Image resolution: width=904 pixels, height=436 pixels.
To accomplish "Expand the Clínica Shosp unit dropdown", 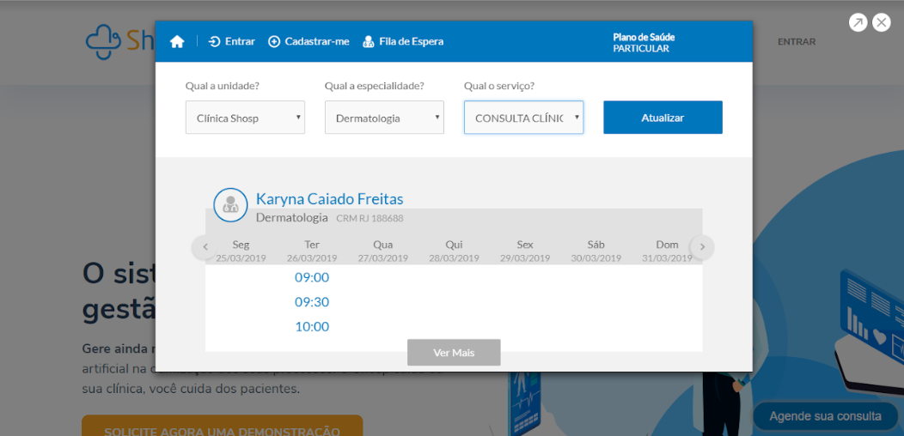I will click(x=245, y=118).
